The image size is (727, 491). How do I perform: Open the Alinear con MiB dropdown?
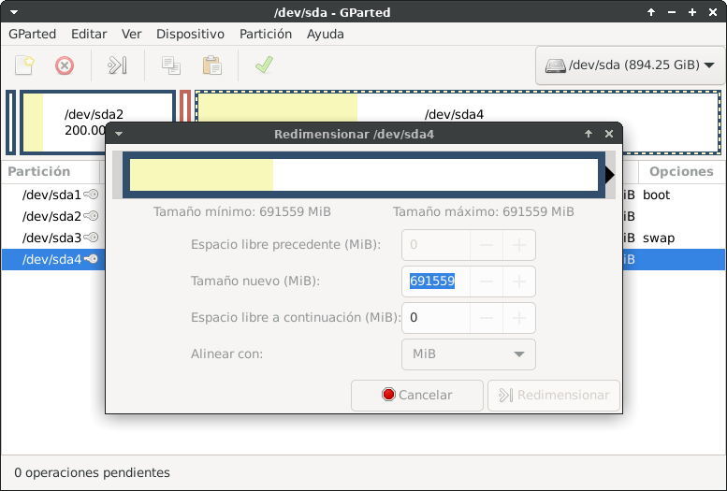pyautogui.click(x=469, y=354)
